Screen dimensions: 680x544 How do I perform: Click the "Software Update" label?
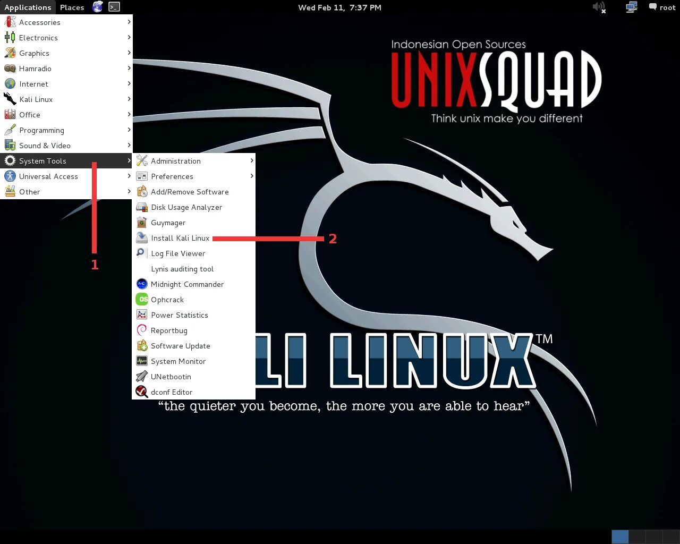point(181,346)
